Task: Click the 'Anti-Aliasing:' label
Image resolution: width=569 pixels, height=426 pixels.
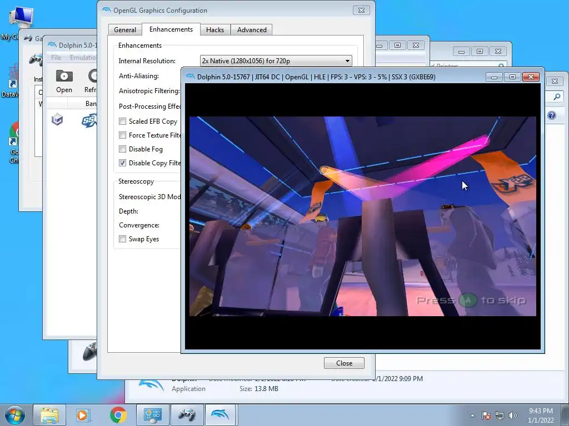Action: pyautogui.click(x=139, y=75)
